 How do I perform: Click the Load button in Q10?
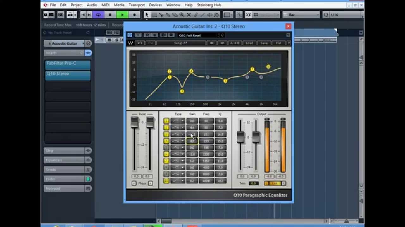click(x=249, y=43)
